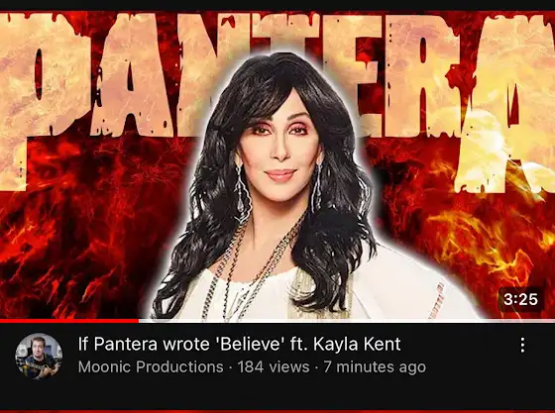Open the three-dot more options menu
The width and height of the screenshot is (555, 413).
click(x=522, y=345)
